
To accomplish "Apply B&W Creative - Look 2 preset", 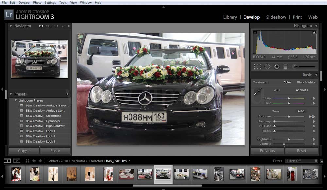I will (x=41, y=136).
